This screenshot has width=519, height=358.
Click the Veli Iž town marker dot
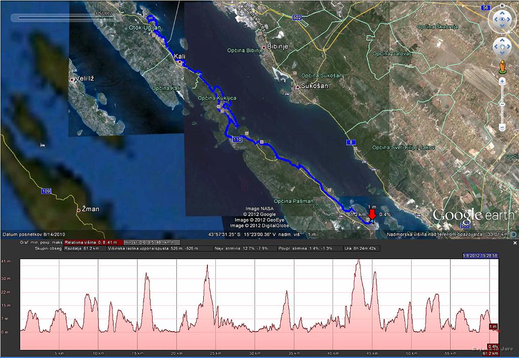pos(72,80)
